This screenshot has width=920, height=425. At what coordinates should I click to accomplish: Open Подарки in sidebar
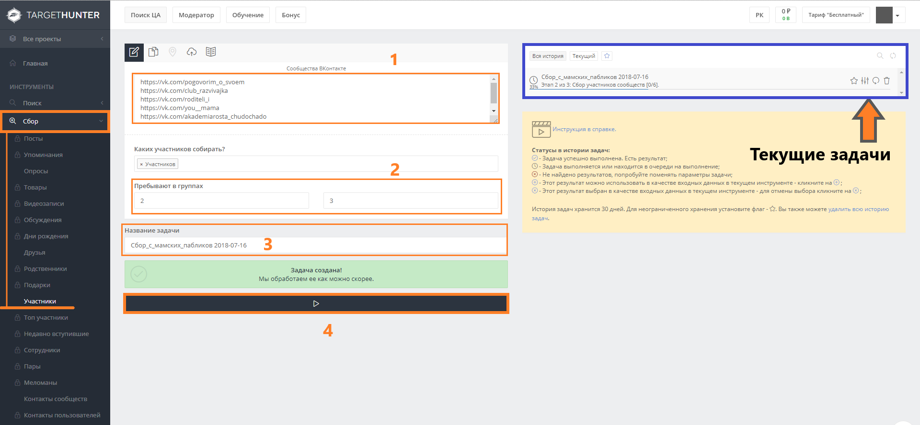[x=37, y=285]
